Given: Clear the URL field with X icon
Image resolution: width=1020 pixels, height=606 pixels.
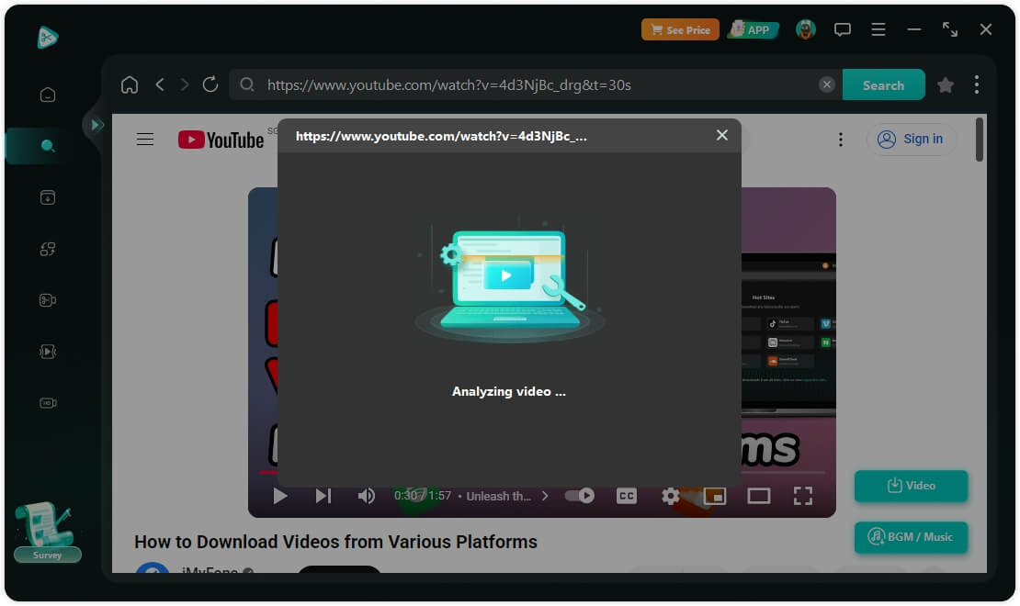Looking at the screenshot, I should pyautogui.click(x=827, y=84).
